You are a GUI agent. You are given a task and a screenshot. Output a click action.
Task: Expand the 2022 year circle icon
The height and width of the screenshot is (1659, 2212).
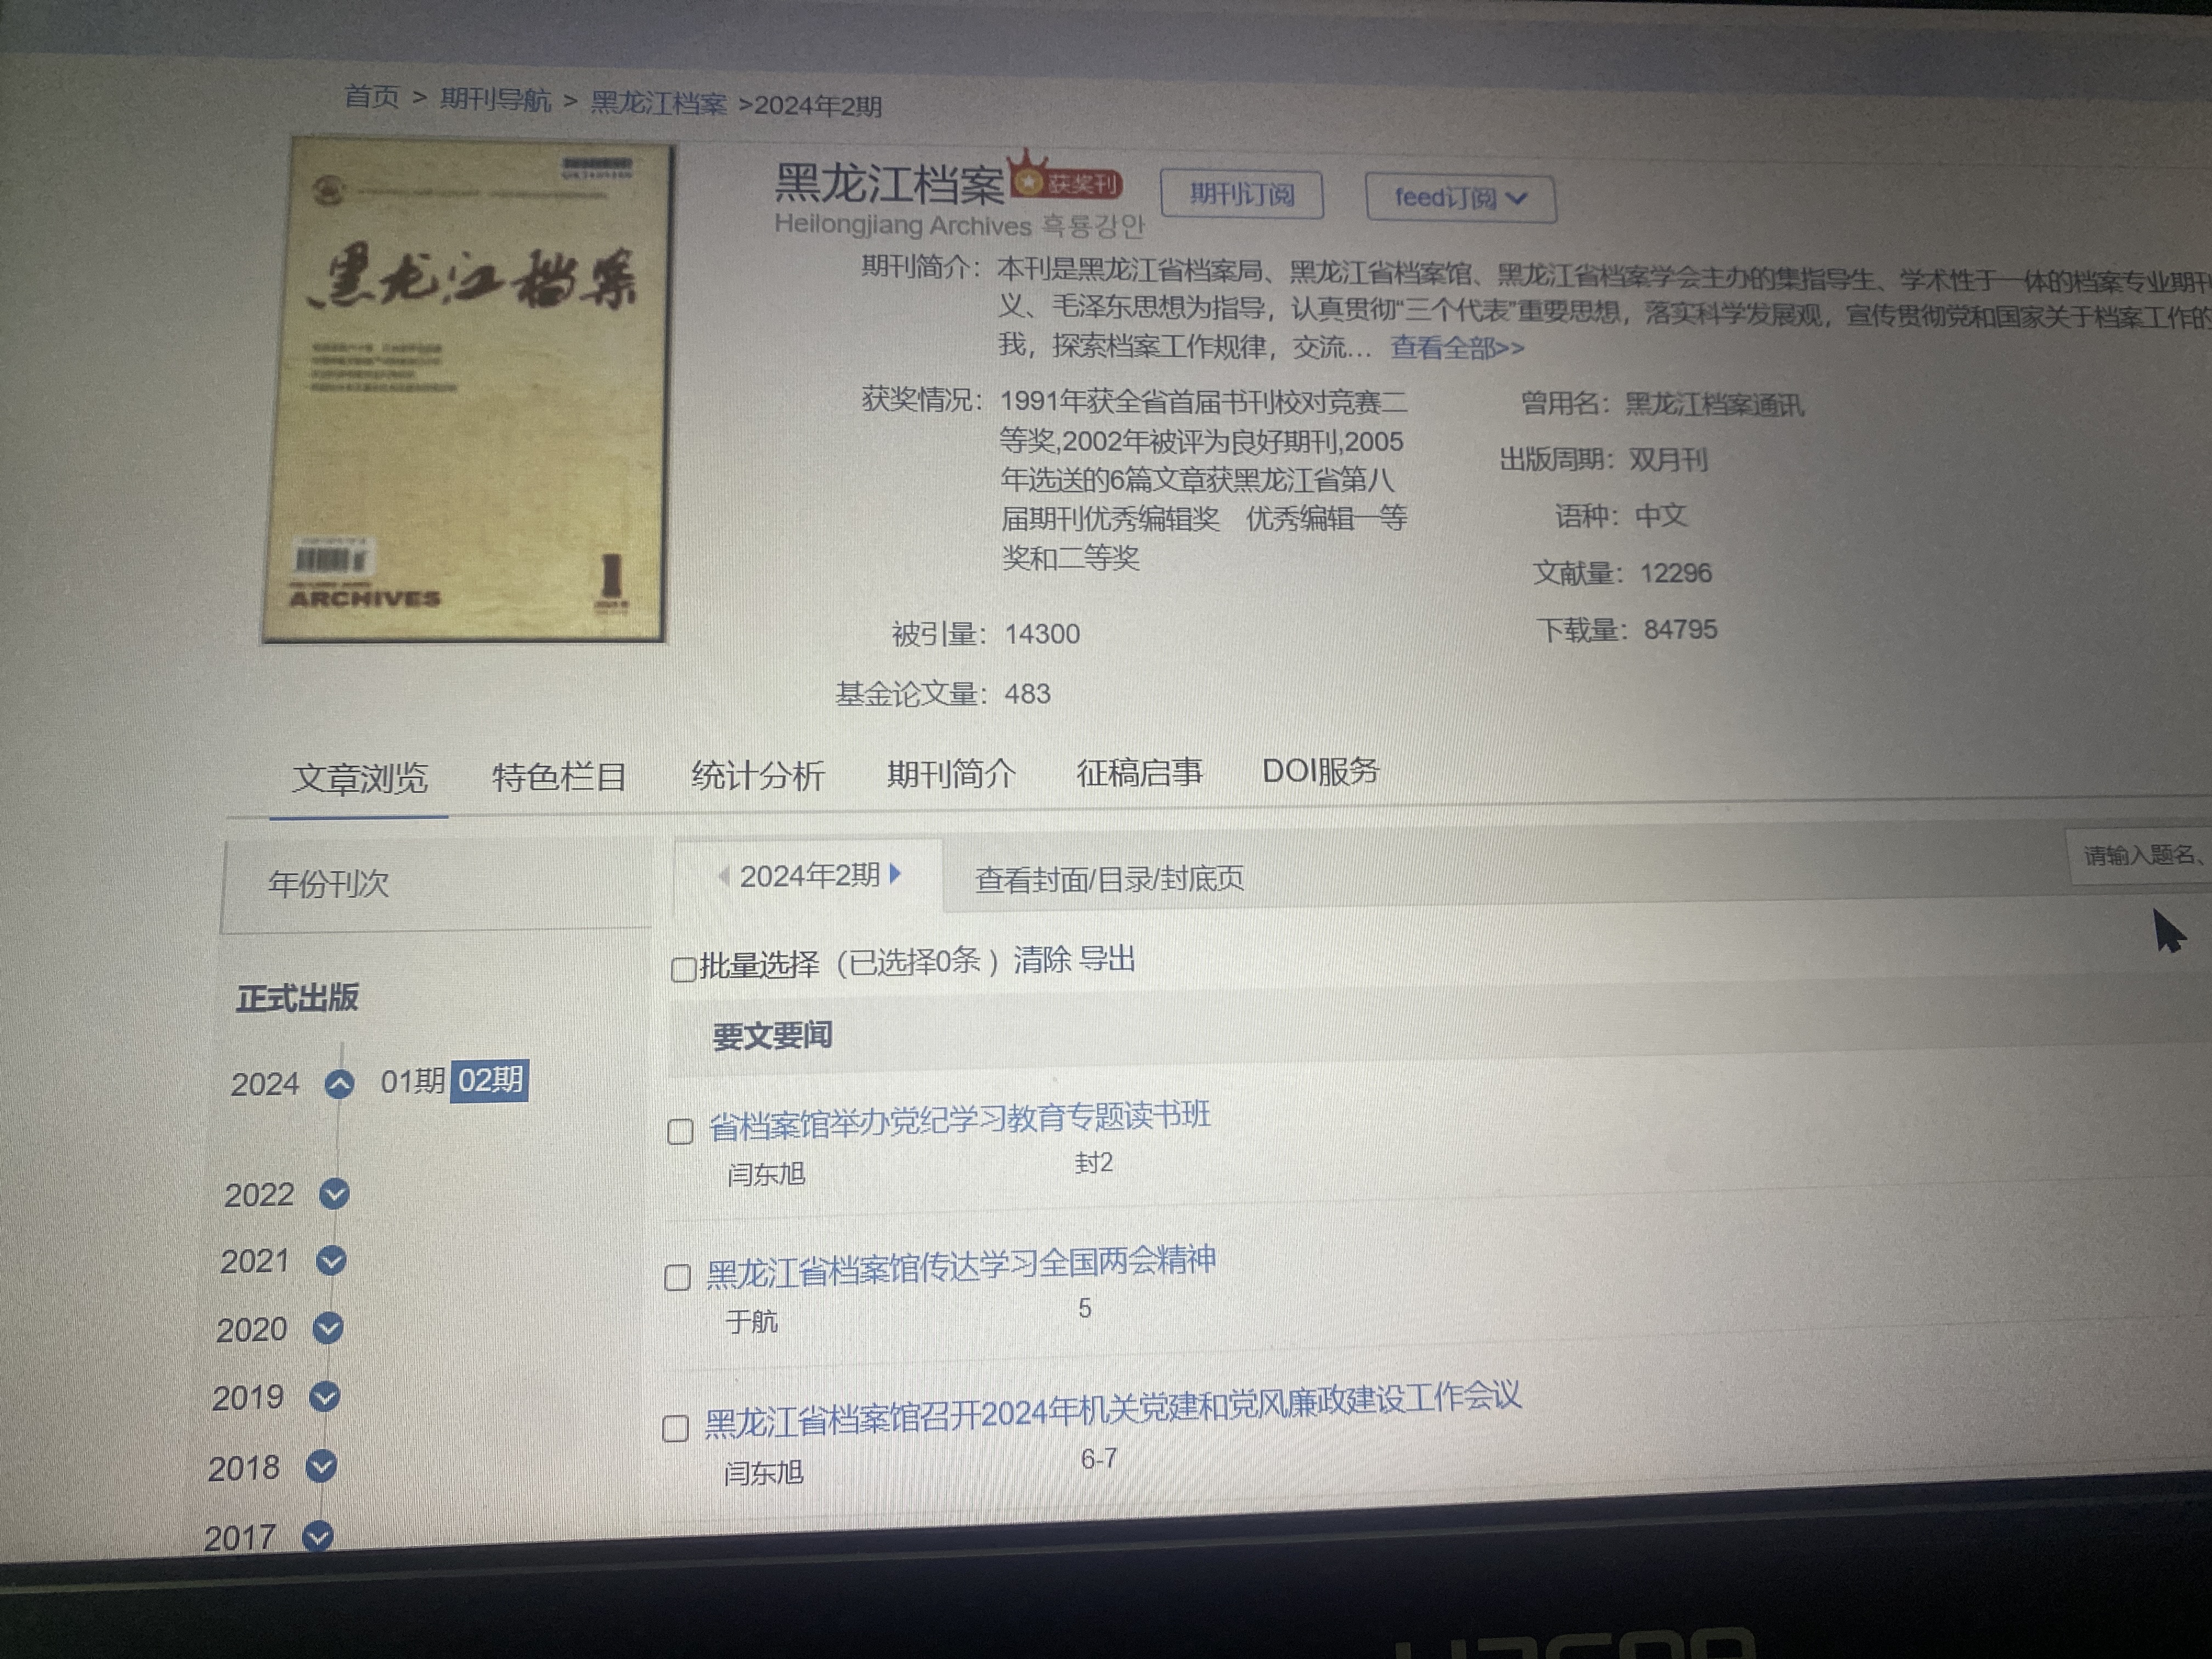click(x=334, y=1194)
